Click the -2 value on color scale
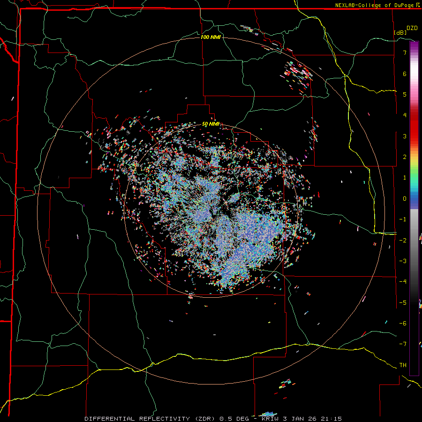 click(403, 240)
